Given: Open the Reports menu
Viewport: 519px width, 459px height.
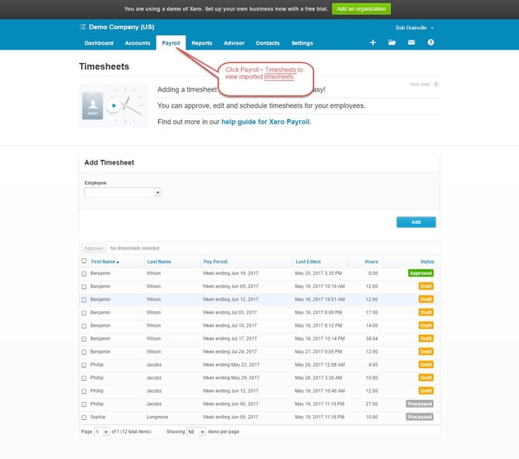Looking at the screenshot, I should click(x=202, y=43).
